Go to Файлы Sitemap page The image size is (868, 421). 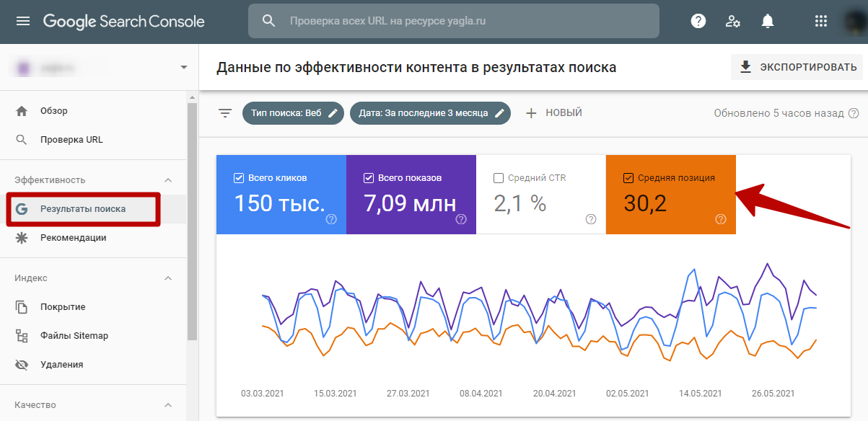coord(74,336)
